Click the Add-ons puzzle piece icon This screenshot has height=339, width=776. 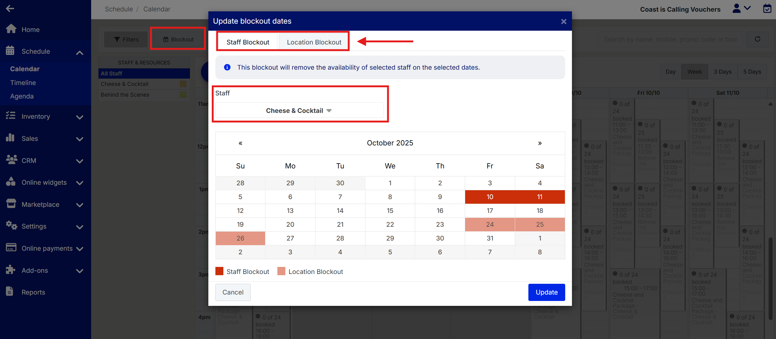pyautogui.click(x=10, y=270)
